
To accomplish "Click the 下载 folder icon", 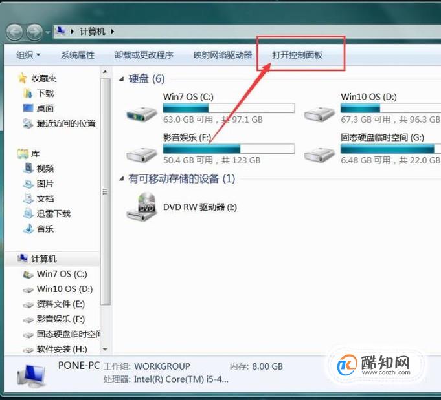I will pyautogui.click(x=28, y=93).
